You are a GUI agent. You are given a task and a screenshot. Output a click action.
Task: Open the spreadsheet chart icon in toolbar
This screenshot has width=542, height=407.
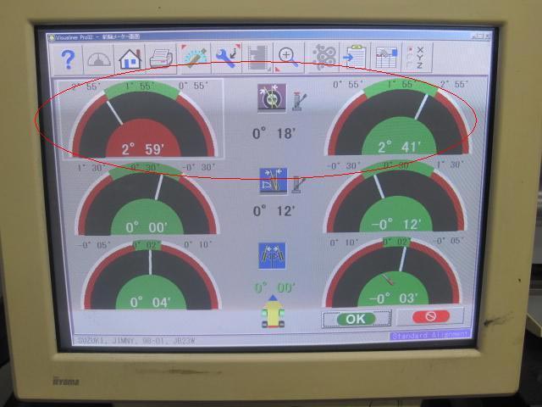(x=385, y=58)
